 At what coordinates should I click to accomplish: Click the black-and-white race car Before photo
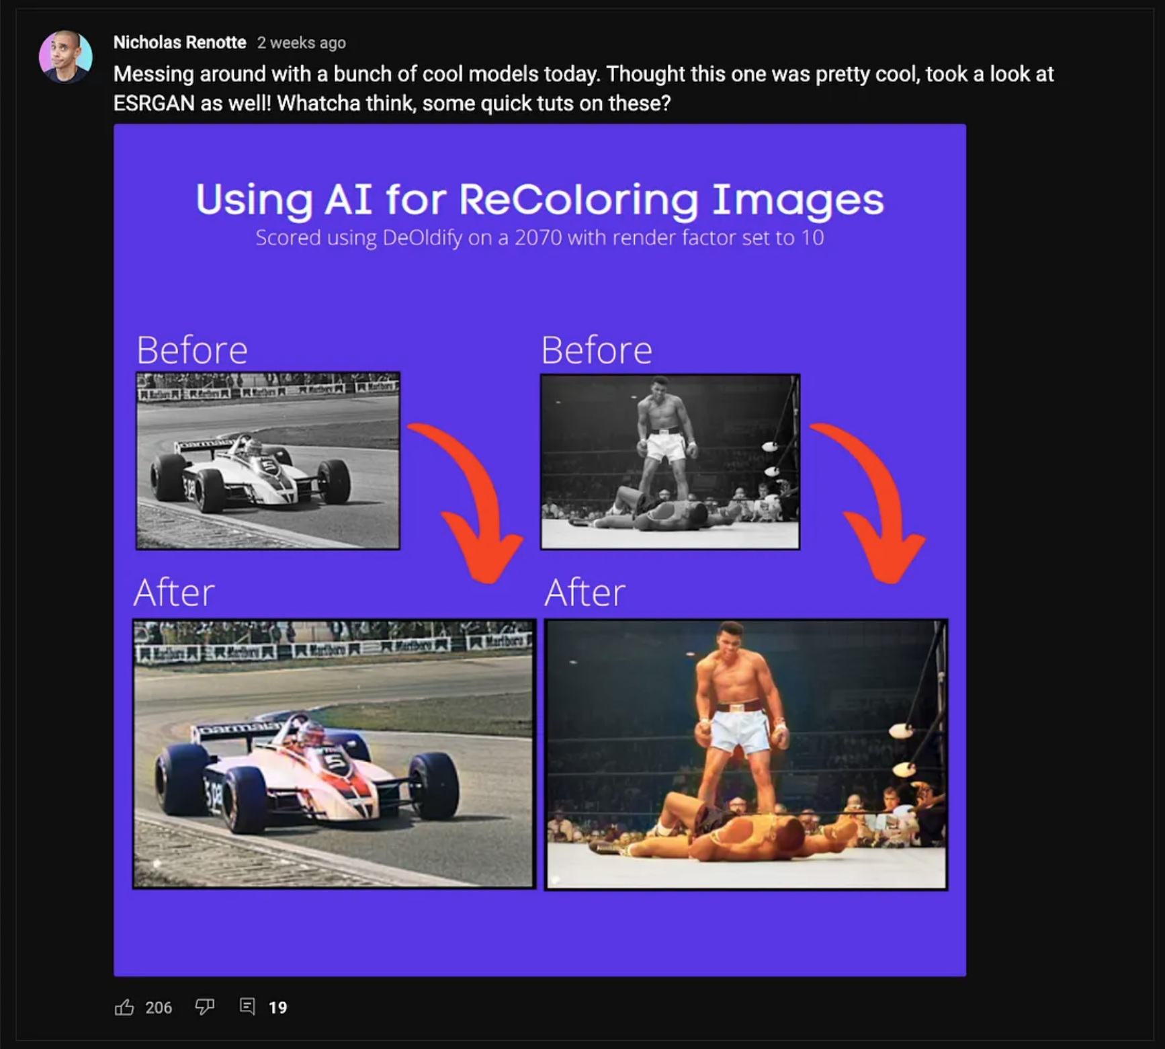[267, 460]
